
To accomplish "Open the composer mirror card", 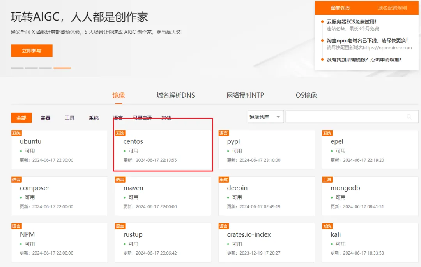I will pyautogui.click(x=59, y=196).
